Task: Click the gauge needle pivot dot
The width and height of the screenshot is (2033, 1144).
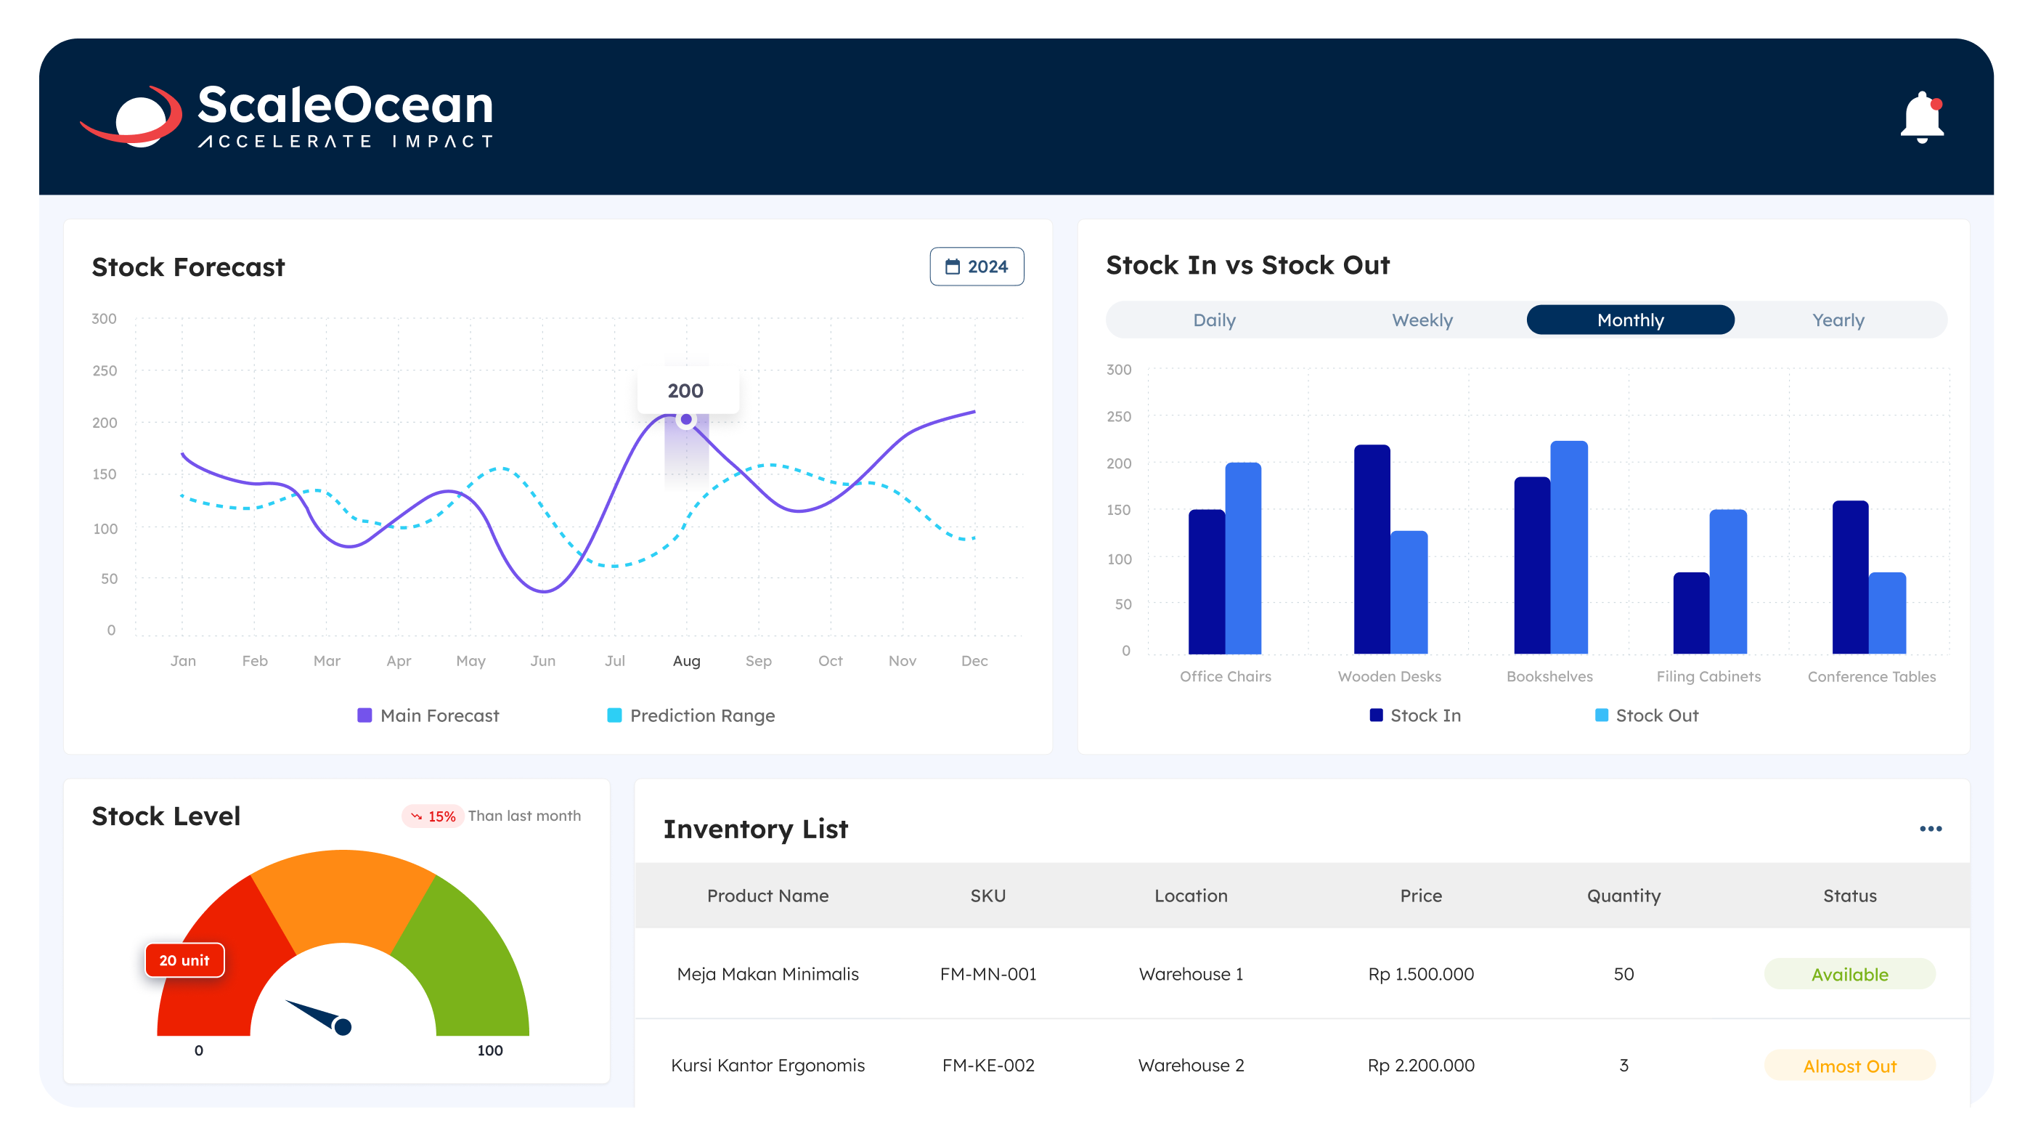Action: pos(343,1026)
